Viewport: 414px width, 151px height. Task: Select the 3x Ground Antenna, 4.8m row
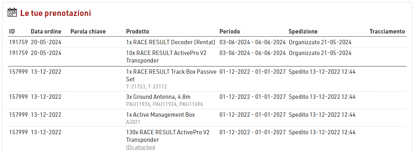click(207, 100)
